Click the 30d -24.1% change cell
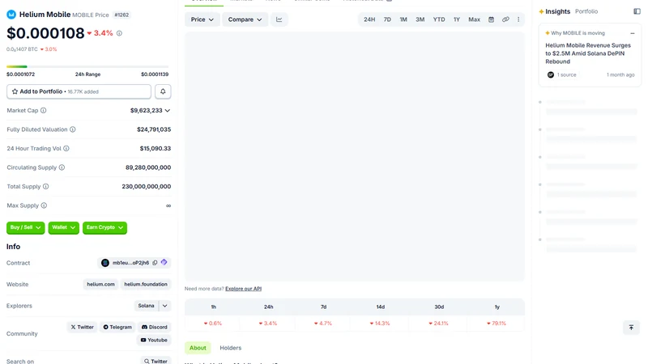Screen dimensions: 648x364 [x=438, y=324]
